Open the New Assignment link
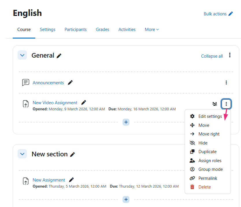Viewport: 241px width, 207px height. (49, 180)
